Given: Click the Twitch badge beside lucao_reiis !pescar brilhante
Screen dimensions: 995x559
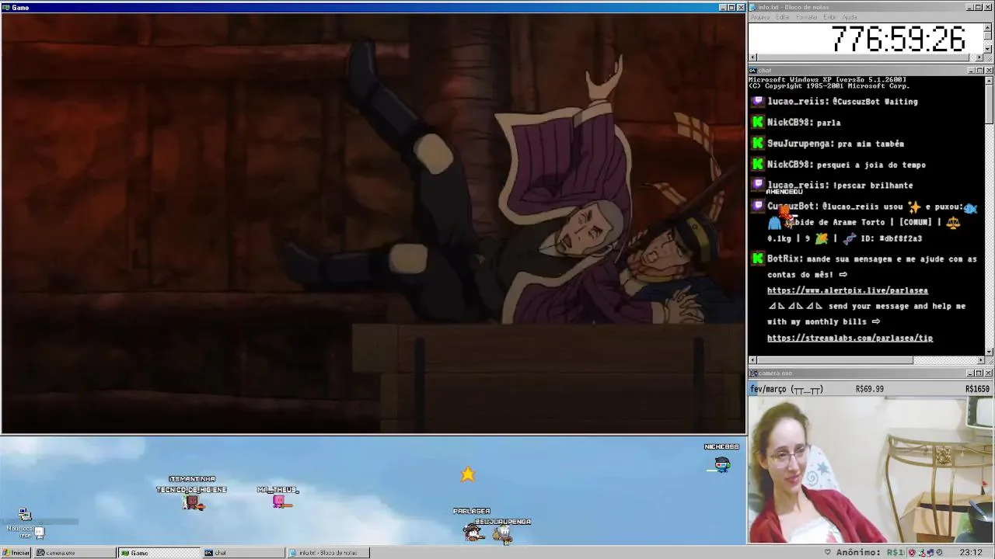Looking at the screenshot, I should [758, 185].
